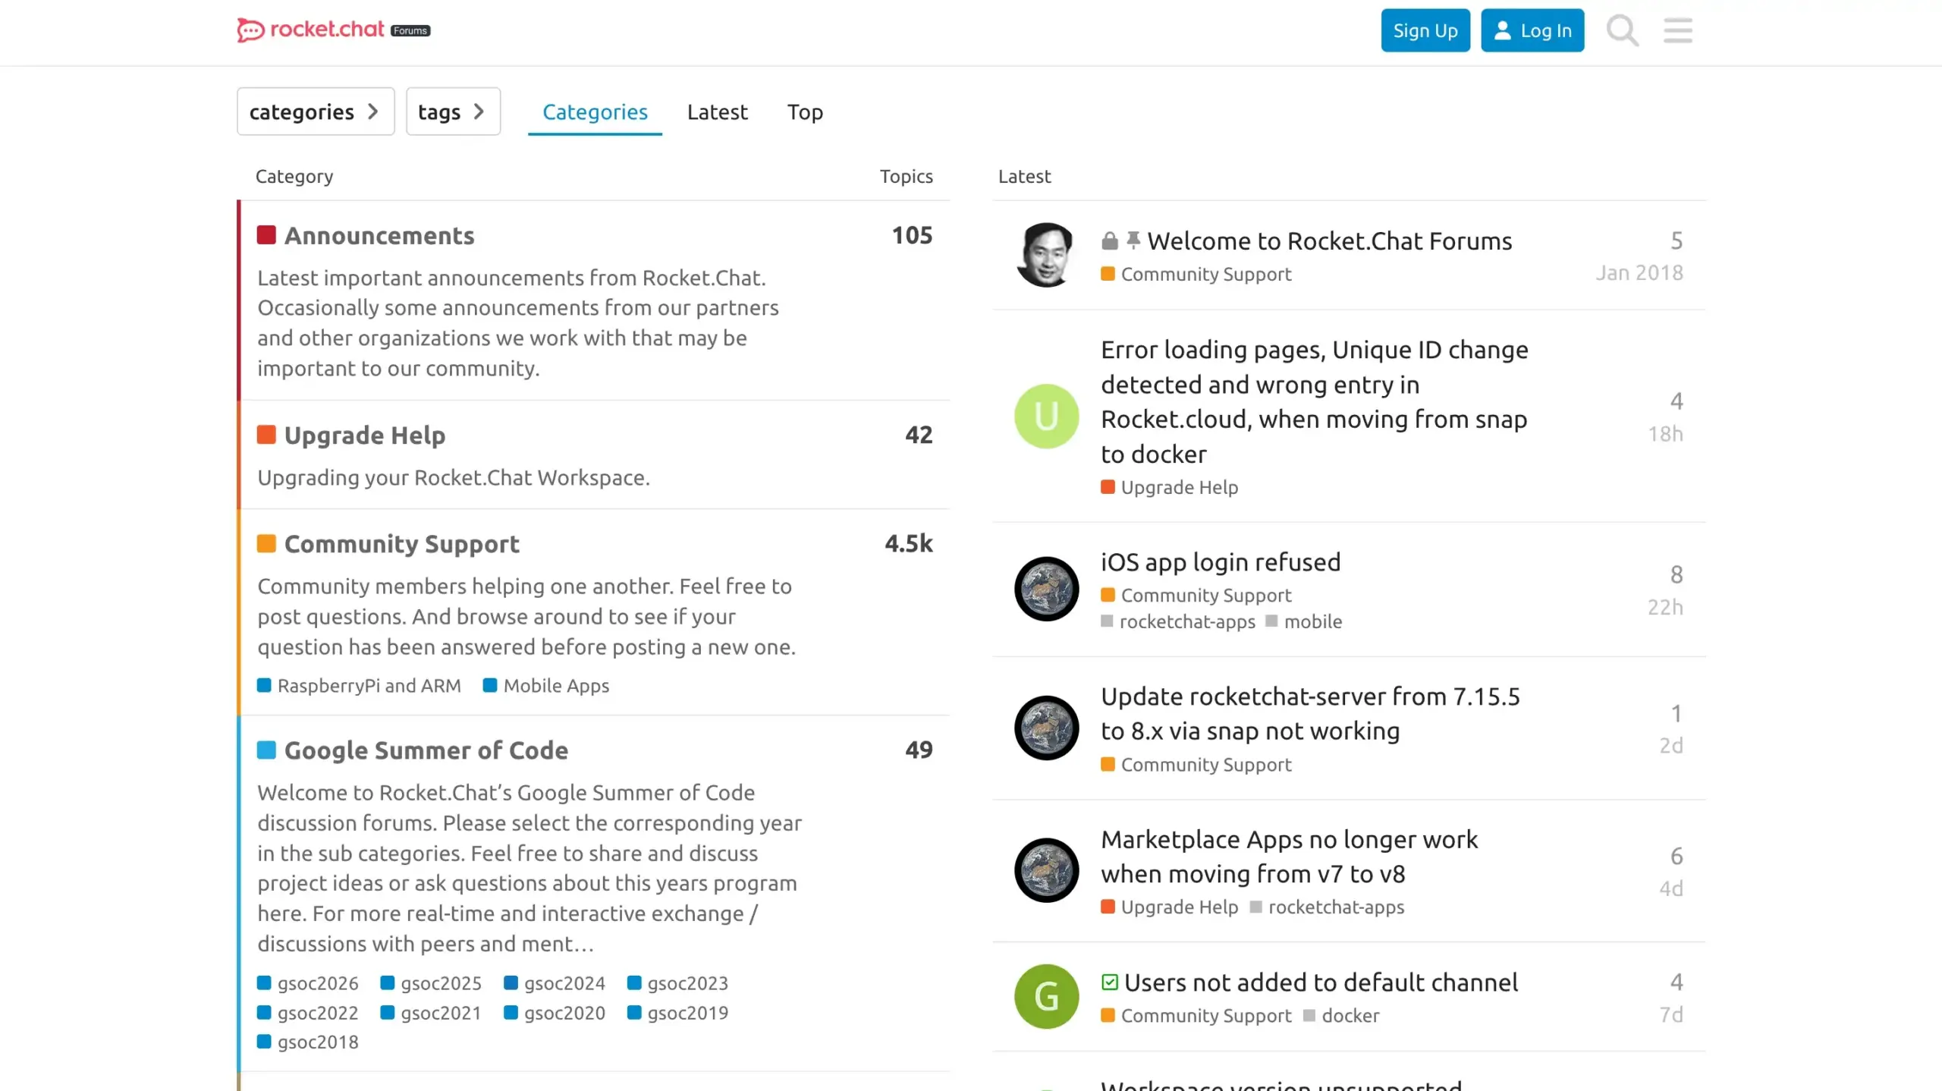Open the Marketplace Apps no longer work topic
Image resolution: width=1942 pixels, height=1091 pixels.
pos(1289,857)
